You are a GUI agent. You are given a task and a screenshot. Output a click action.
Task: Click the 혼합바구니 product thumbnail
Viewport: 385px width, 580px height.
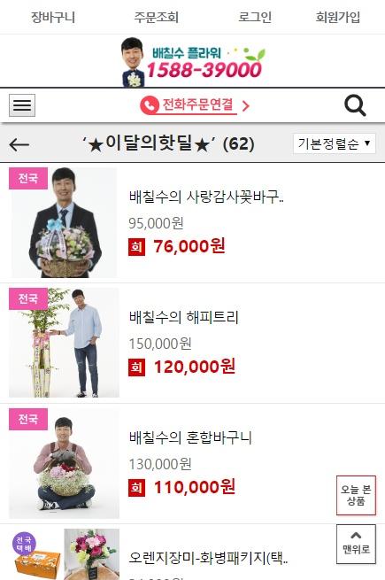point(64,463)
